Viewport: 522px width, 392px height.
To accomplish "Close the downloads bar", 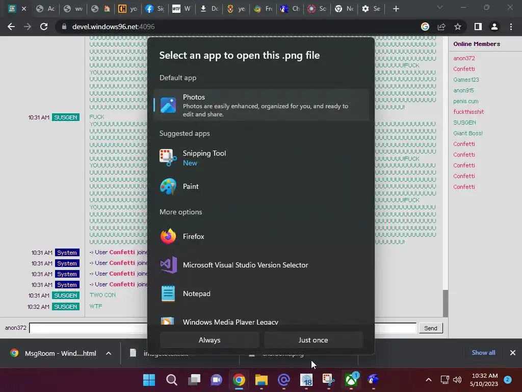I will (513, 353).
